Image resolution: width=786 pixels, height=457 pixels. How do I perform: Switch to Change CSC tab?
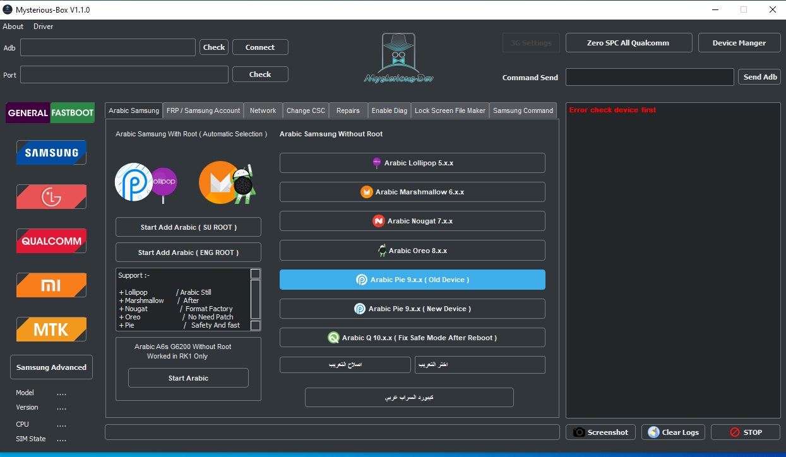306,110
